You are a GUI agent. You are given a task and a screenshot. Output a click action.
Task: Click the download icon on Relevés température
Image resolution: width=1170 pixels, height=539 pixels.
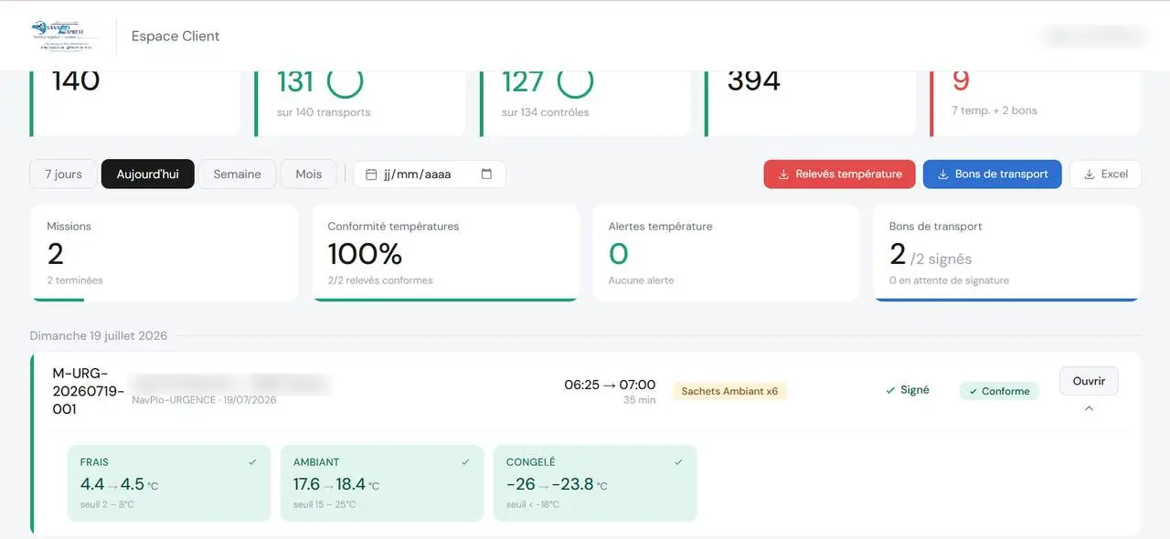click(x=783, y=174)
